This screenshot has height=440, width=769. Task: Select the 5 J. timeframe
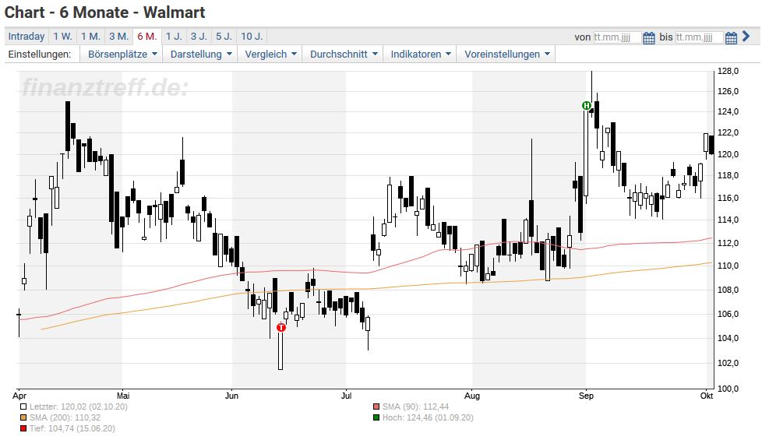[x=224, y=37]
